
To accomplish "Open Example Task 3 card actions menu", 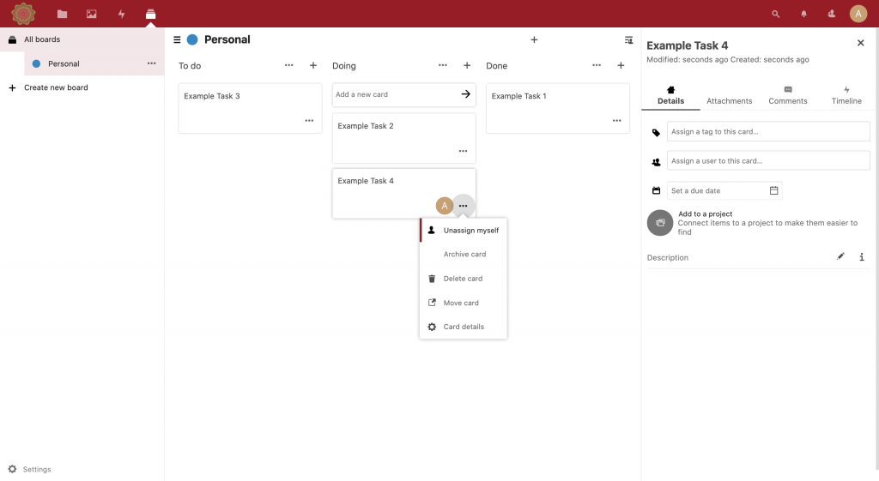I will pyautogui.click(x=309, y=120).
